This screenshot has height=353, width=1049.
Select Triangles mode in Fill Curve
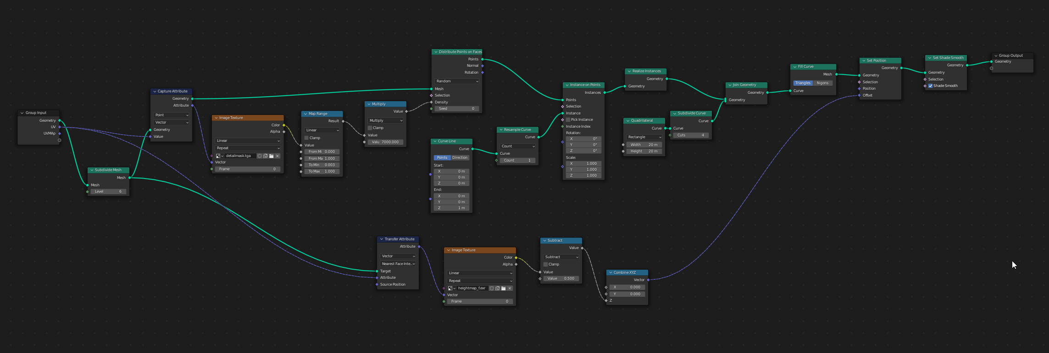[x=803, y=83]
